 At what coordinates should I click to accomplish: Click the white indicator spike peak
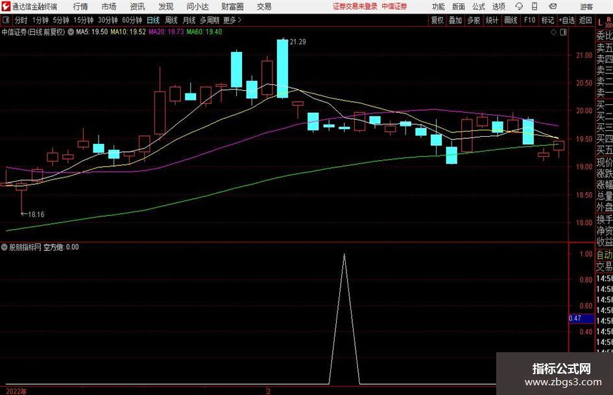(344, 256)
